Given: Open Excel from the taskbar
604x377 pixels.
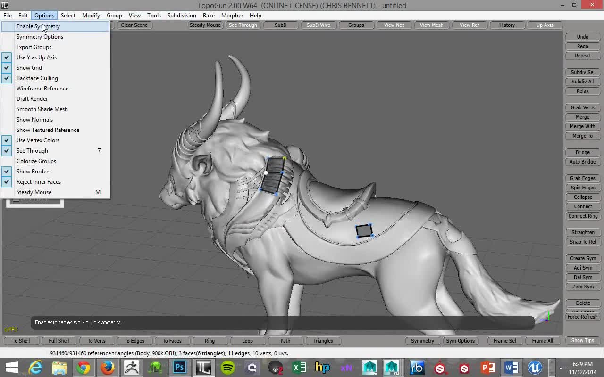Looking at the screenshot, I should [x=299, y=368].
